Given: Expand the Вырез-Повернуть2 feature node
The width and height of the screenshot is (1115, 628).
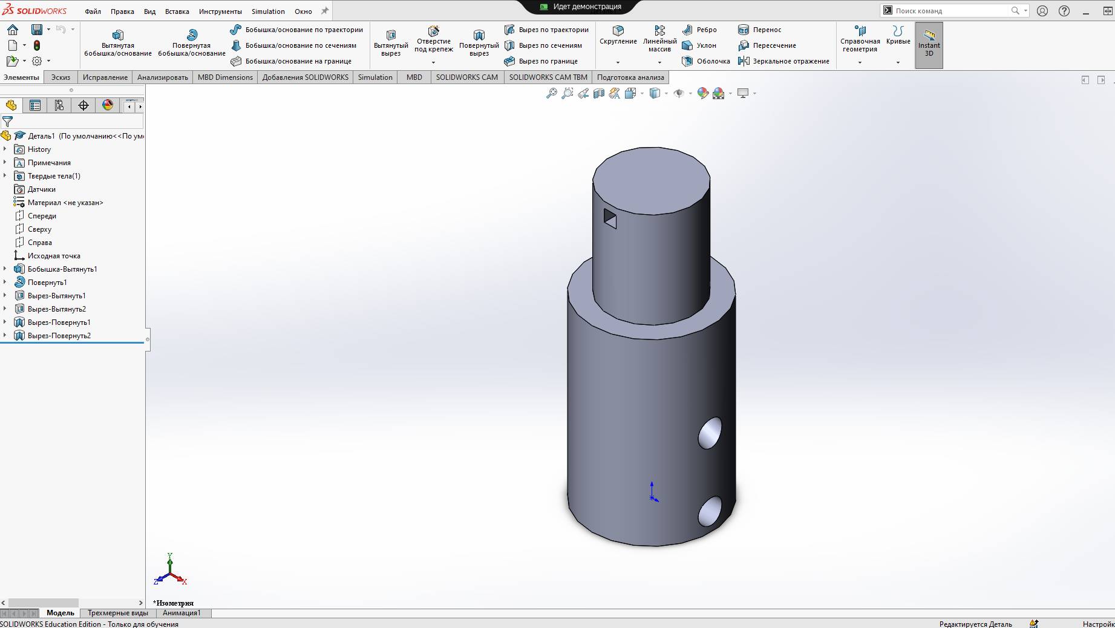Looking at the screenshot, I should point(6,335).
